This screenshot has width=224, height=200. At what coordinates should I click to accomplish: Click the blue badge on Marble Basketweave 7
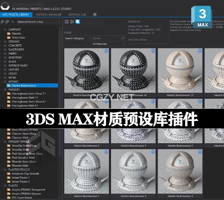tap(106, 152)
